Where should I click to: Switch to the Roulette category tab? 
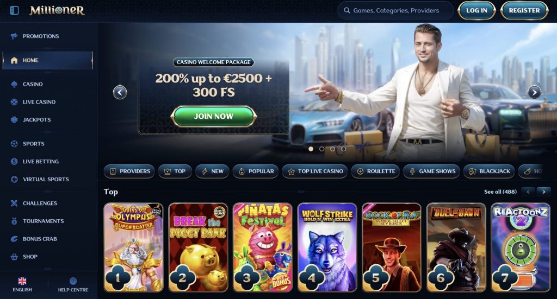(x=375, y=171)
